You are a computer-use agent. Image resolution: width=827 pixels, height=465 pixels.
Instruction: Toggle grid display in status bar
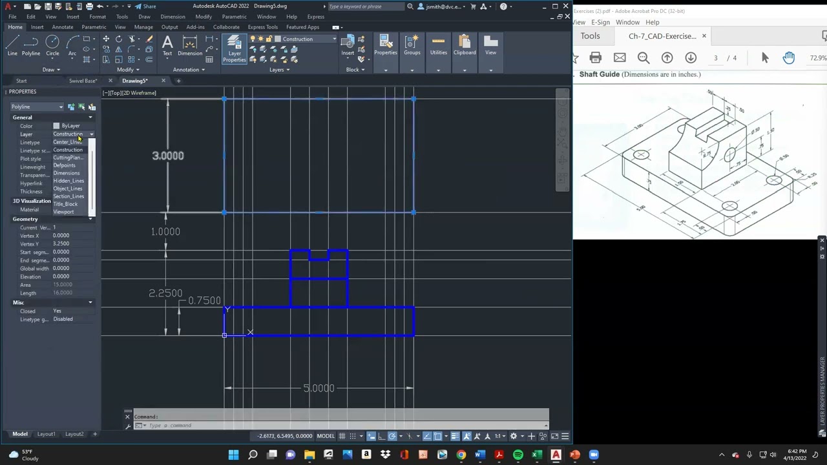click(x=342, y=436)
